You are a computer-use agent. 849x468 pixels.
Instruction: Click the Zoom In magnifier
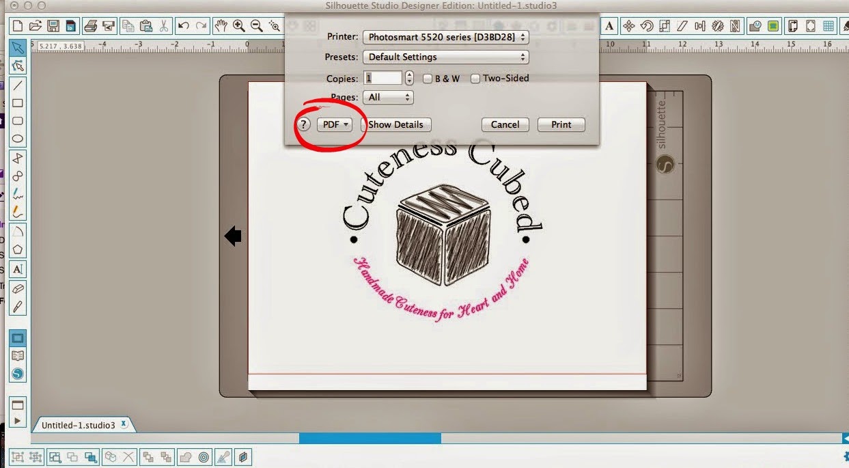pyautogui.click(x=237, y=25)
